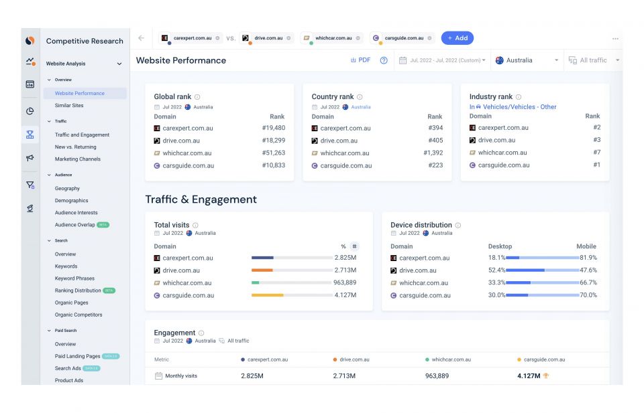Open the date range dropdown
Viewport: 644px width, 413px height.
442,60
